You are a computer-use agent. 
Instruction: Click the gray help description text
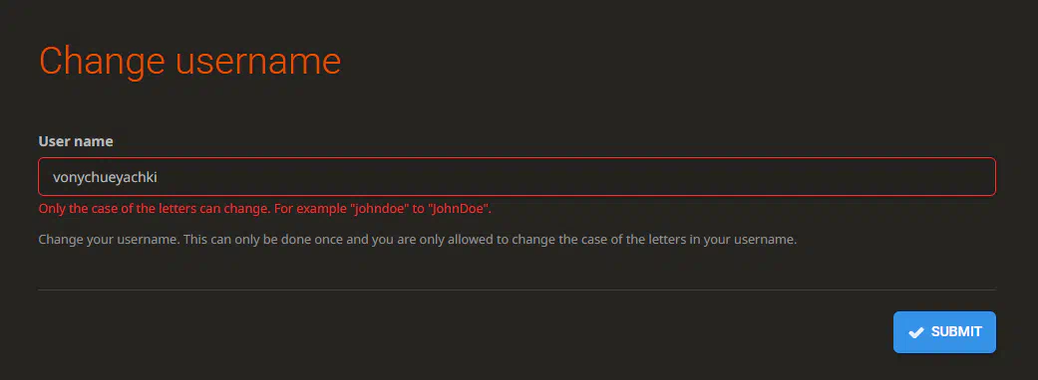coord(417,239)
